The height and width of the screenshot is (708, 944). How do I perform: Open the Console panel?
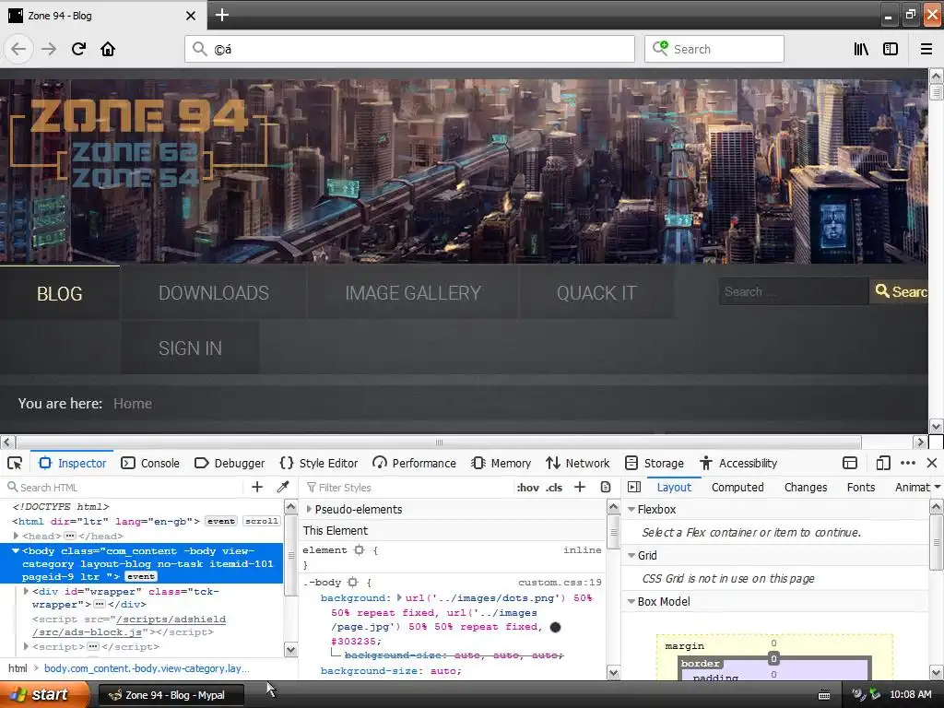tap(150, 463)
